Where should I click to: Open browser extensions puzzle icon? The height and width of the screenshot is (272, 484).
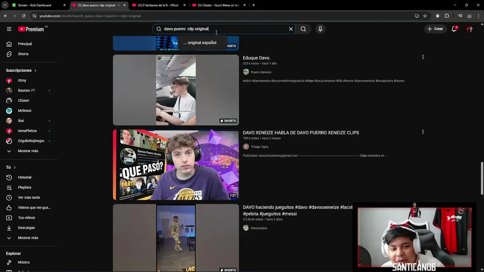click(x=447, y=16)
